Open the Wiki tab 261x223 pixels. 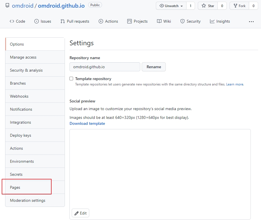(x=164, y=21)
